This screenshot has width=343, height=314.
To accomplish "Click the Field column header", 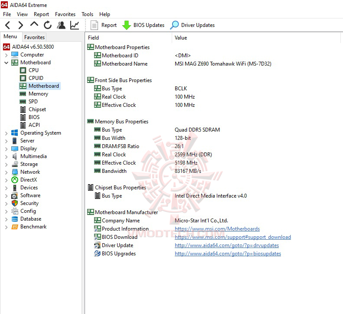I will click(x=129, y=38).
